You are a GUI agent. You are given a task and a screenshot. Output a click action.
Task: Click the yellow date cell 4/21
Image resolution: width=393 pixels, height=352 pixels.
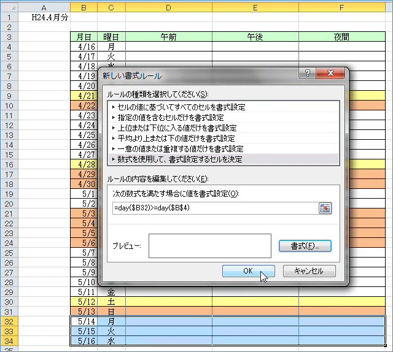[84, 96]
